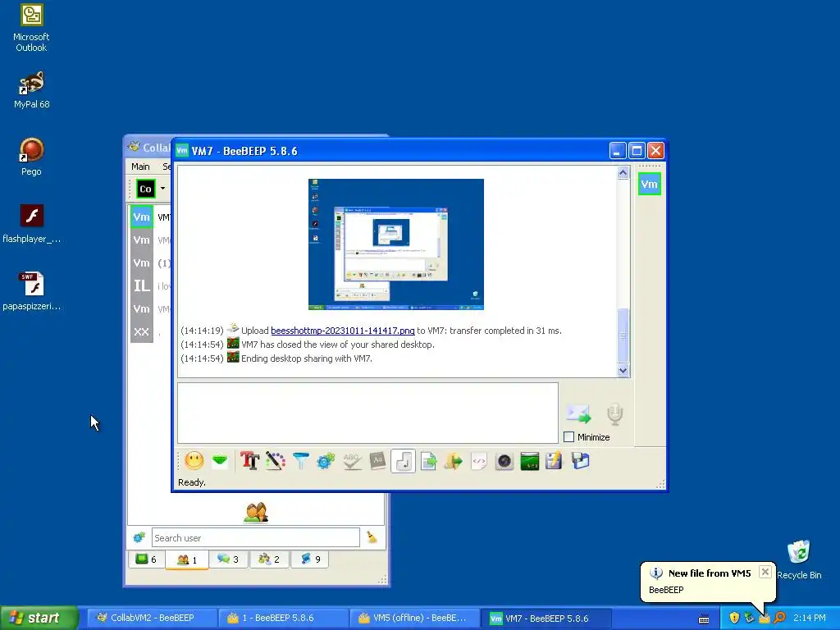
Task: Click the MyPal 68 desktop icon
Action: point(32,90)
